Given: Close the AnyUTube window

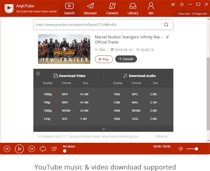Looking at the screenshot, I should pyautogui.click(x=206, y=4).
